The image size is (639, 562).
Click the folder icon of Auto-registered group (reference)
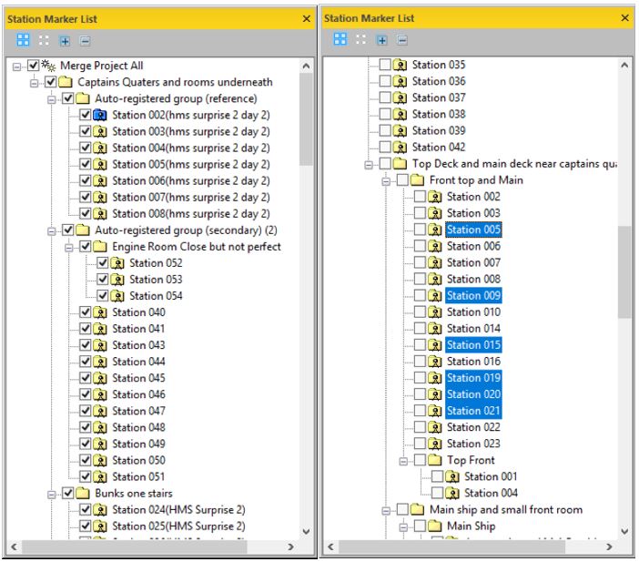pyautogui.click(x=83, y=98)
